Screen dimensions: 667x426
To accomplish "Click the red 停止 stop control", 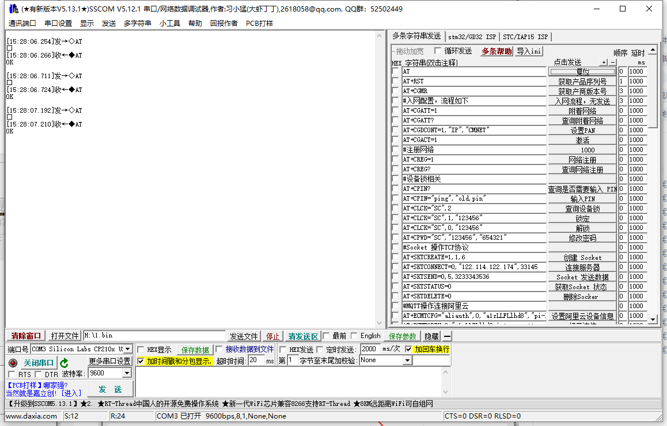I will pos(272,336).
